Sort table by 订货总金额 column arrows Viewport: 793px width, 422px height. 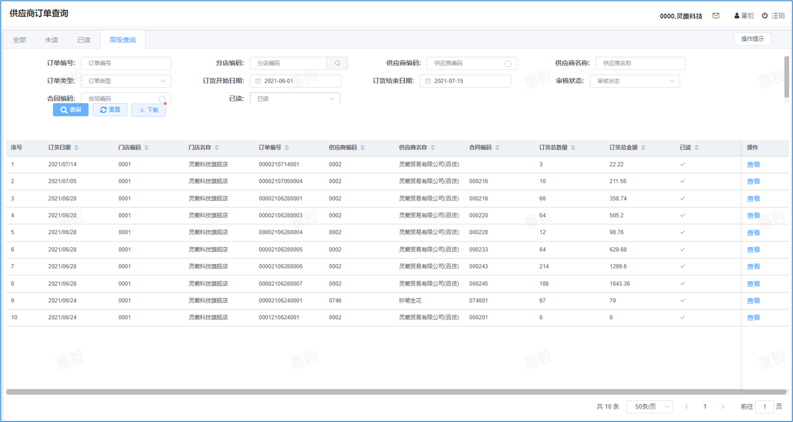click(x=643, y=148)
